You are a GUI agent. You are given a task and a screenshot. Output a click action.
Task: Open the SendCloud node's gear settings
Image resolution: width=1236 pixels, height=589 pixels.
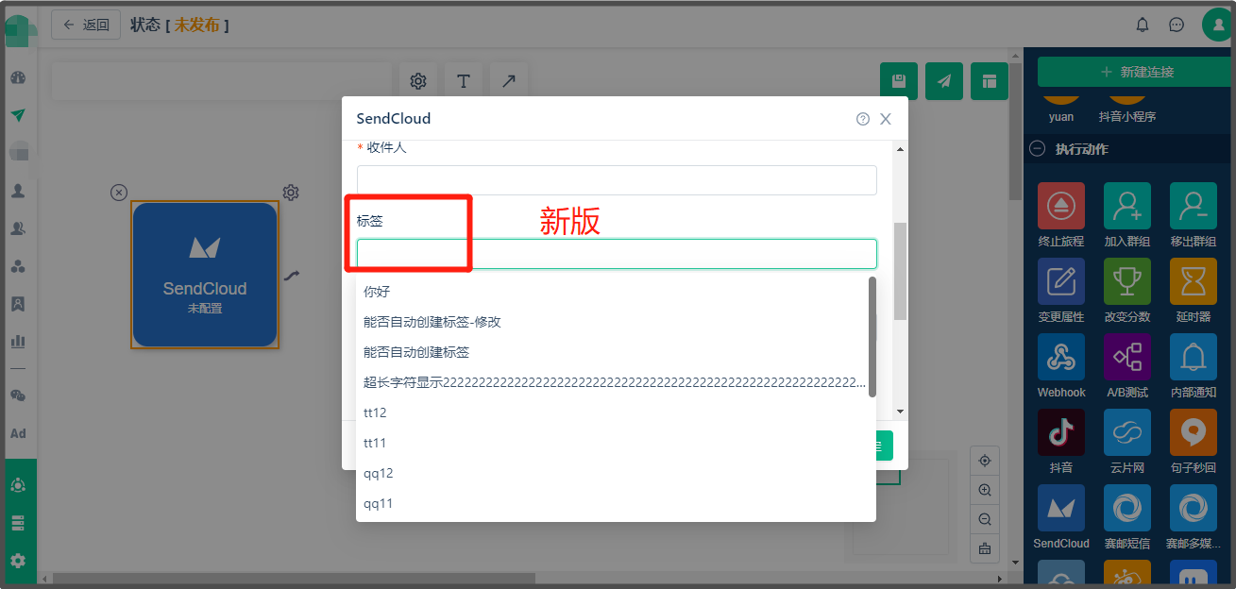pos(291,193)
